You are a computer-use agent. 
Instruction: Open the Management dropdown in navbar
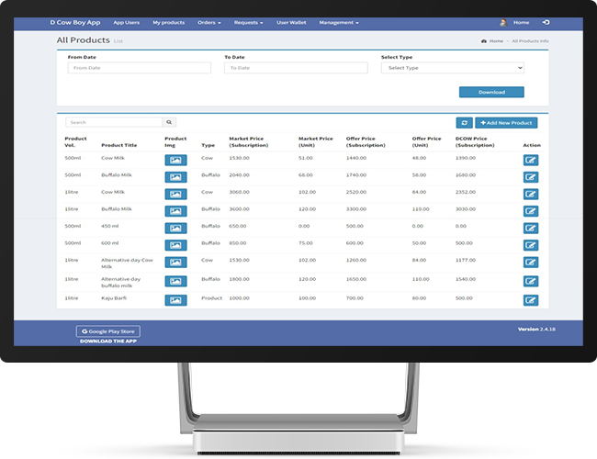(339, 22)
